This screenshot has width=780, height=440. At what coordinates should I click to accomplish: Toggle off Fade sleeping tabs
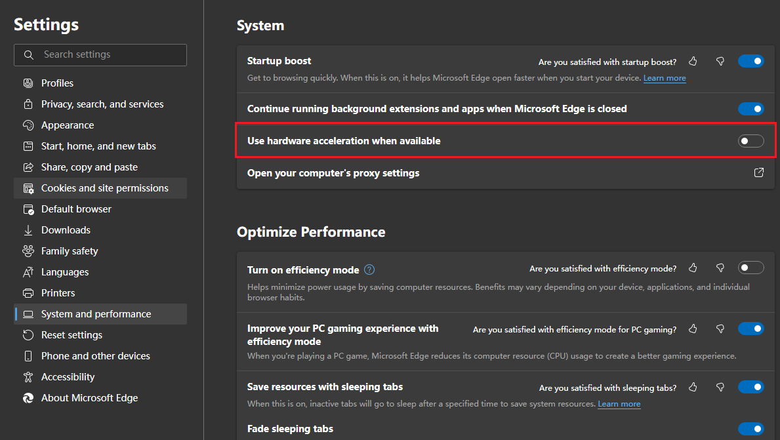751,429
